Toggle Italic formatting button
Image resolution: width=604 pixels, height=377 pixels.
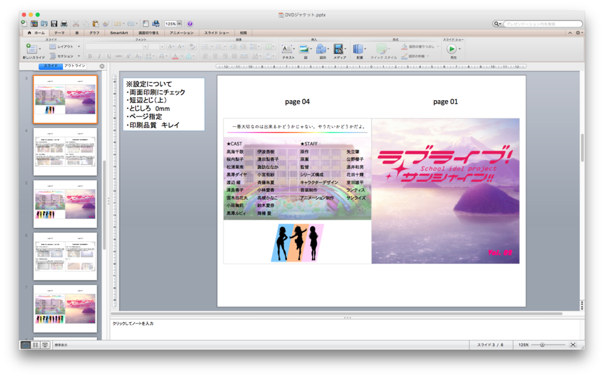[99, 56]
